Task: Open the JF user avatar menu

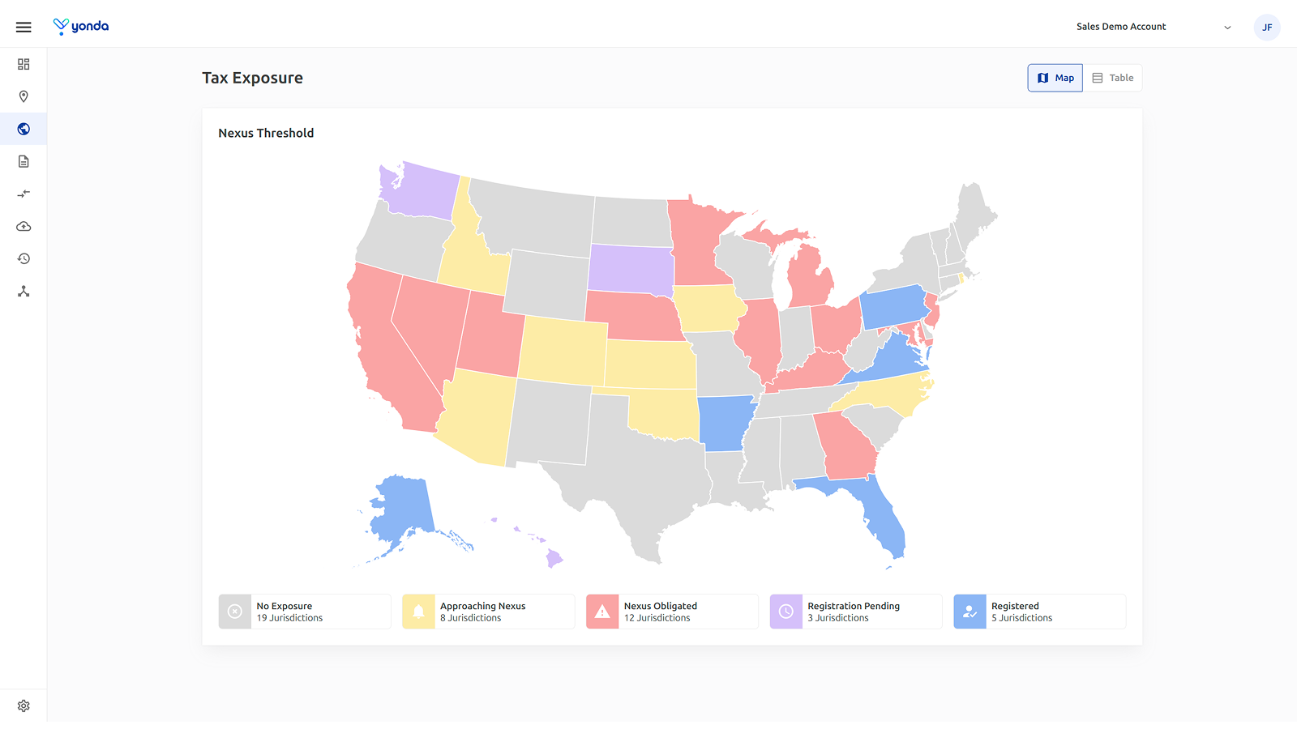Action: 1267,28
